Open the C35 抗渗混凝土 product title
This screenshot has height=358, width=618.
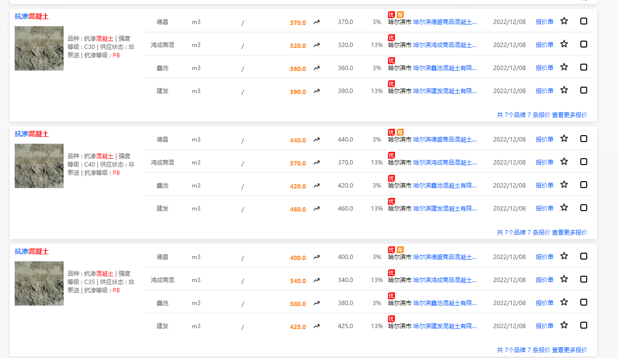(x=32, y=252)
